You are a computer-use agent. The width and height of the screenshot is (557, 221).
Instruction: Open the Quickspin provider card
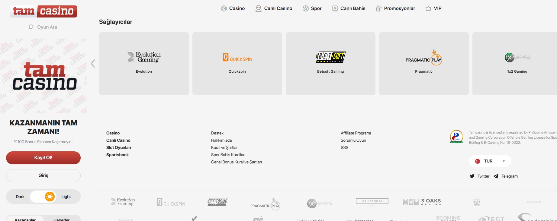click(237, 64)
